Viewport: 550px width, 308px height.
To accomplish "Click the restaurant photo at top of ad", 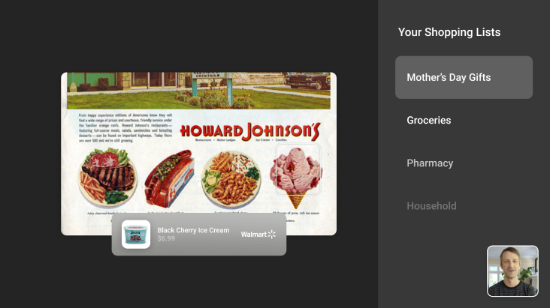I will [198, 91].
